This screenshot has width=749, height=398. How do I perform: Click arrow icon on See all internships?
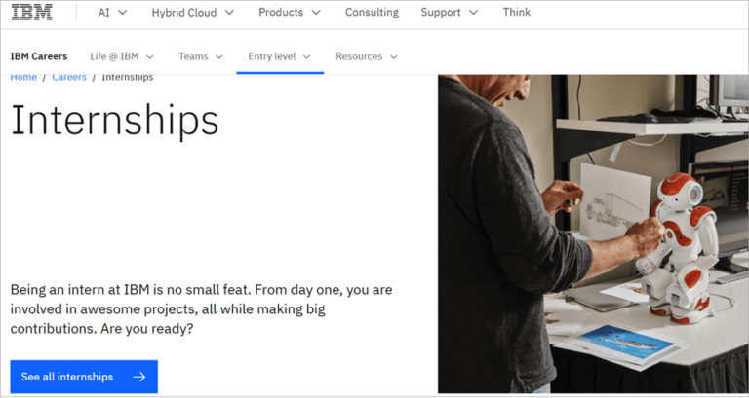[x=139, y=377]
